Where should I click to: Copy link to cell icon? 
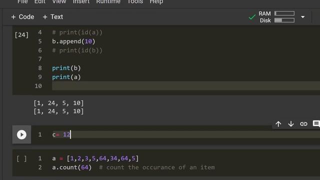click(x=303, y=124)
